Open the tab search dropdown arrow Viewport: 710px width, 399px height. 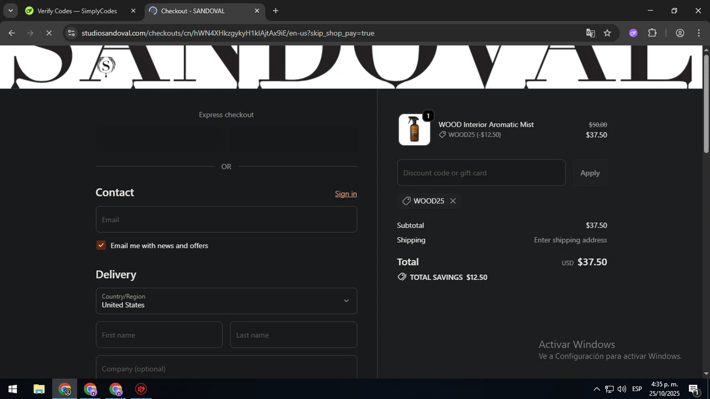(10, 10)
